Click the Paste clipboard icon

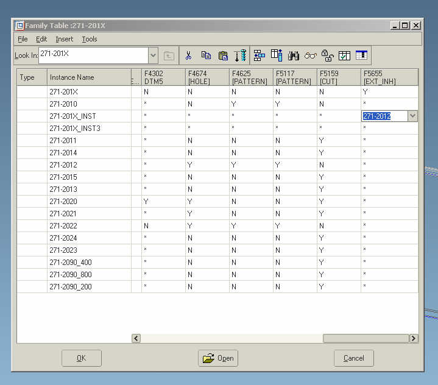click(223, 56)
